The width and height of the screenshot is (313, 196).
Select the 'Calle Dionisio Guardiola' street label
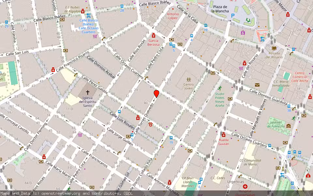point(268,97)
